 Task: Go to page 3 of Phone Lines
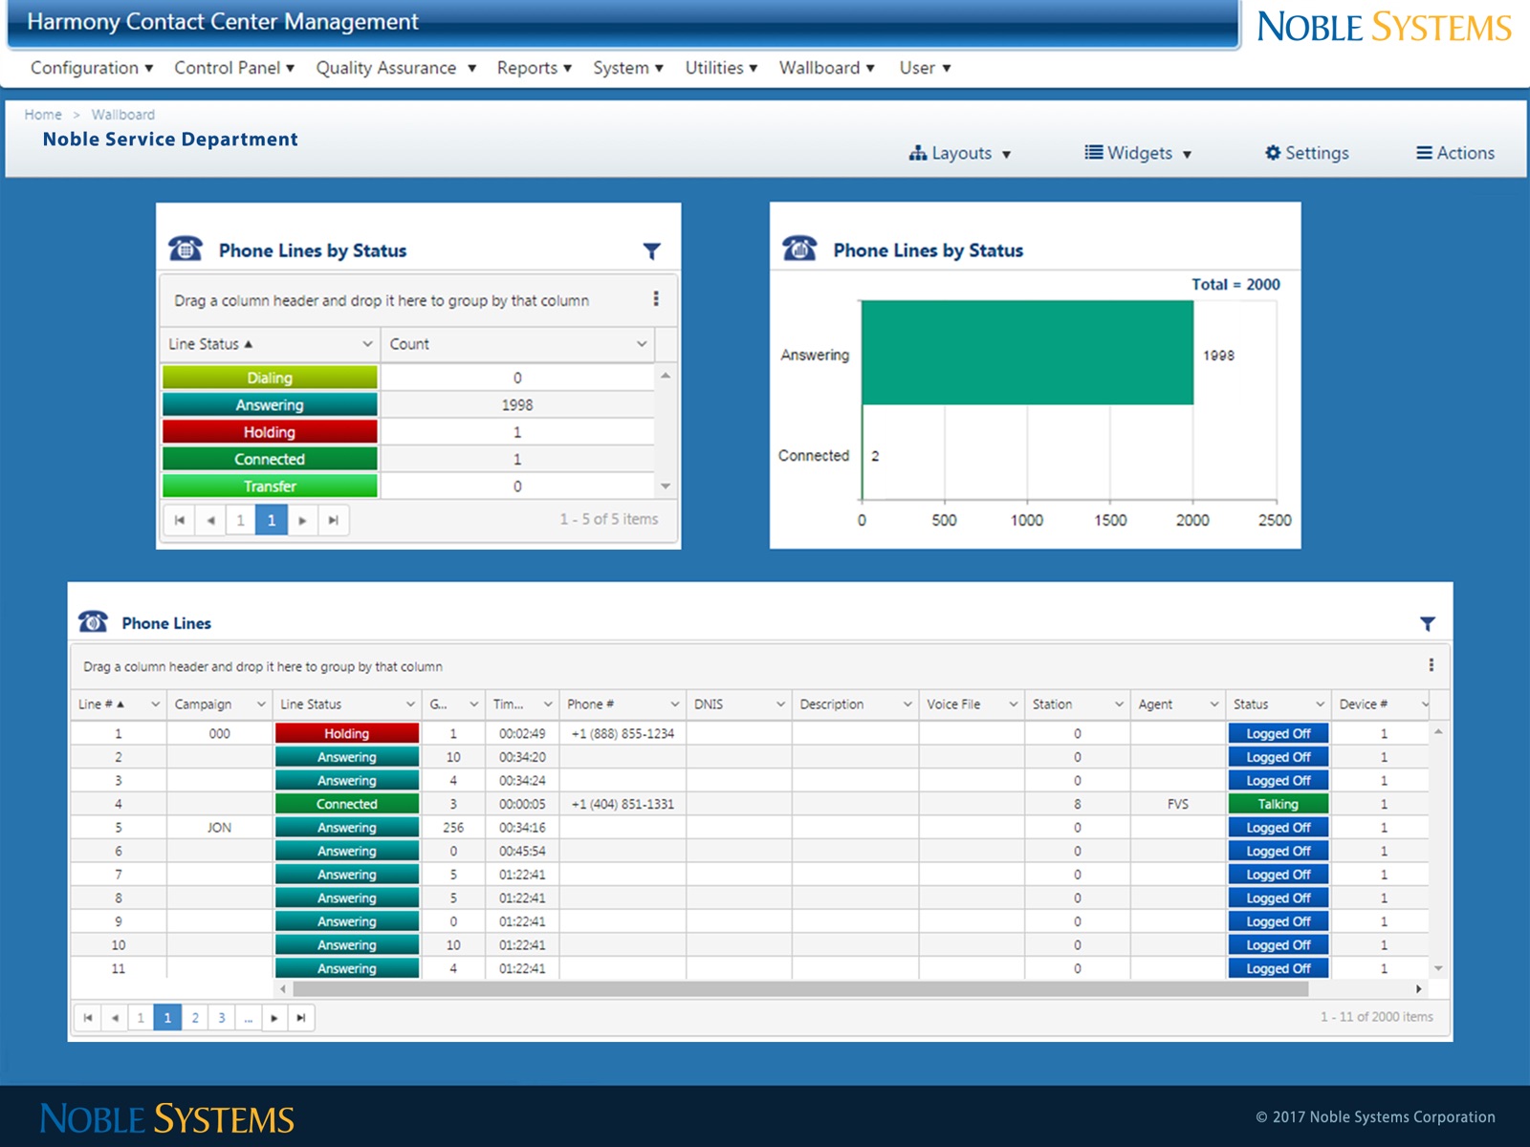pos(222,1018)
